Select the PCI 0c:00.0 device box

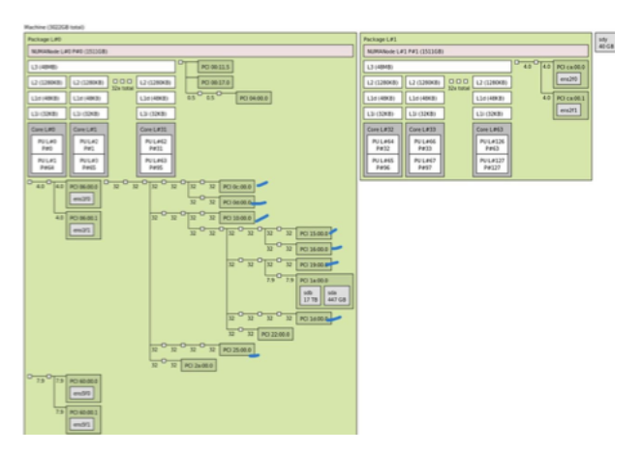(236, 186)
